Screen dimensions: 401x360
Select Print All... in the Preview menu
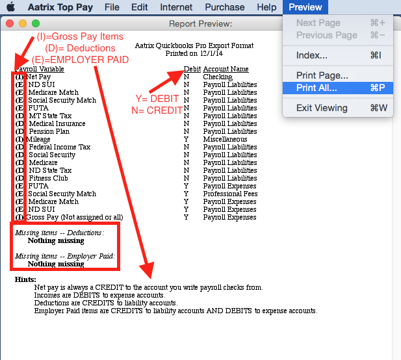pyautogui.click(x=338, y=88)
